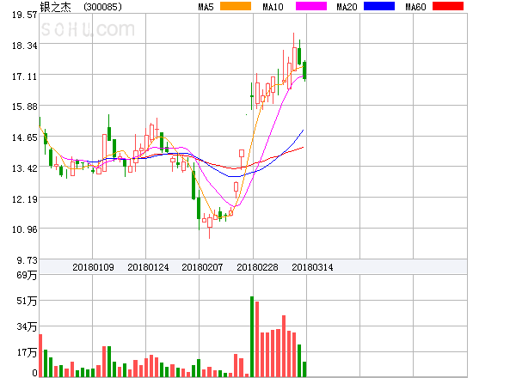The height and width of the screenshot is (378, 516).
Task: Click the 17.11 price axis label
Action: point(25,76)
